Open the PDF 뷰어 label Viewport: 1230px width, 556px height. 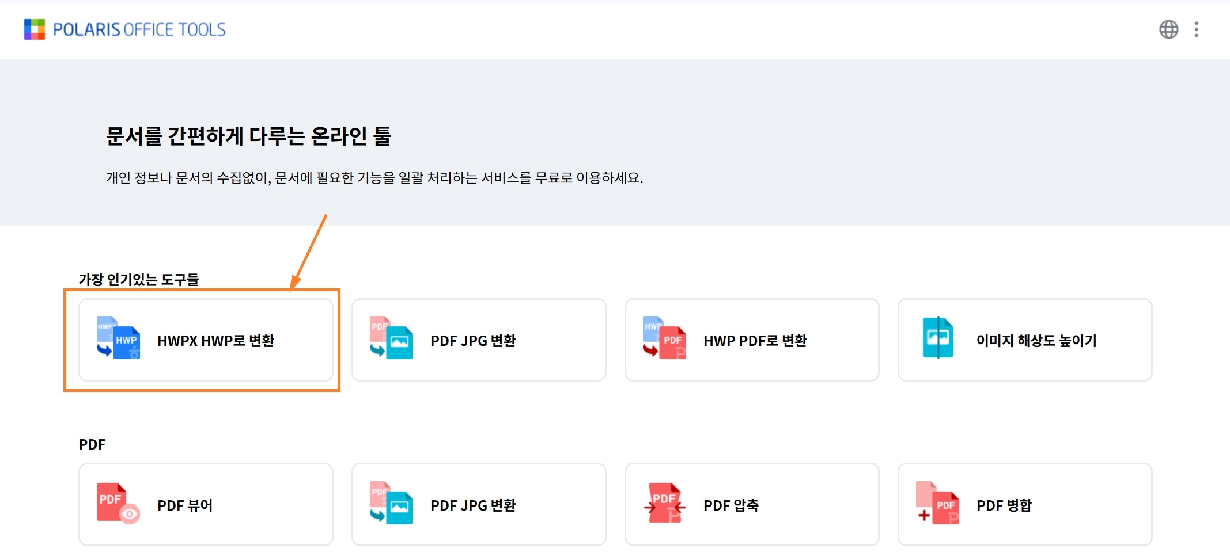click(x=185, y=505)
